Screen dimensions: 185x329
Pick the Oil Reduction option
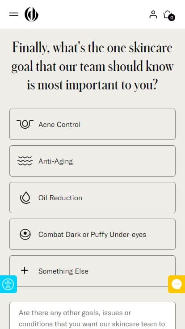click(x=92, y=198)
